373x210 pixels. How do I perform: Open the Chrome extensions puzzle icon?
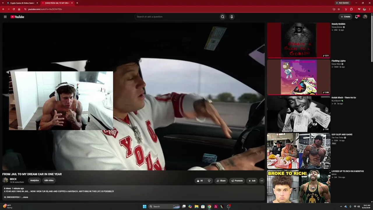point(351,9)
